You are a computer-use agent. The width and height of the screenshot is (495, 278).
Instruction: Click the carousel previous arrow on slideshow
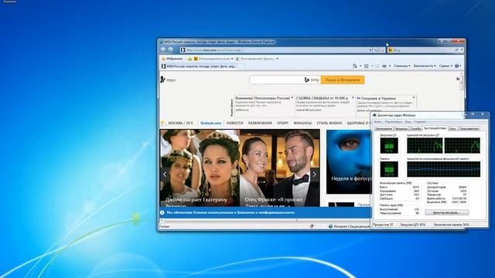point(165,175)
